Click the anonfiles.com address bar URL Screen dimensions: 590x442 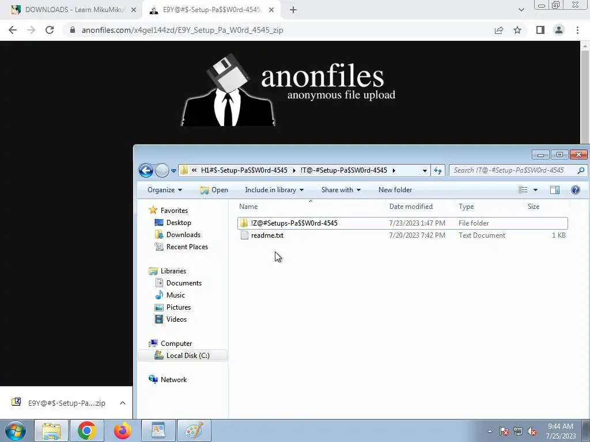coord(183,30)
